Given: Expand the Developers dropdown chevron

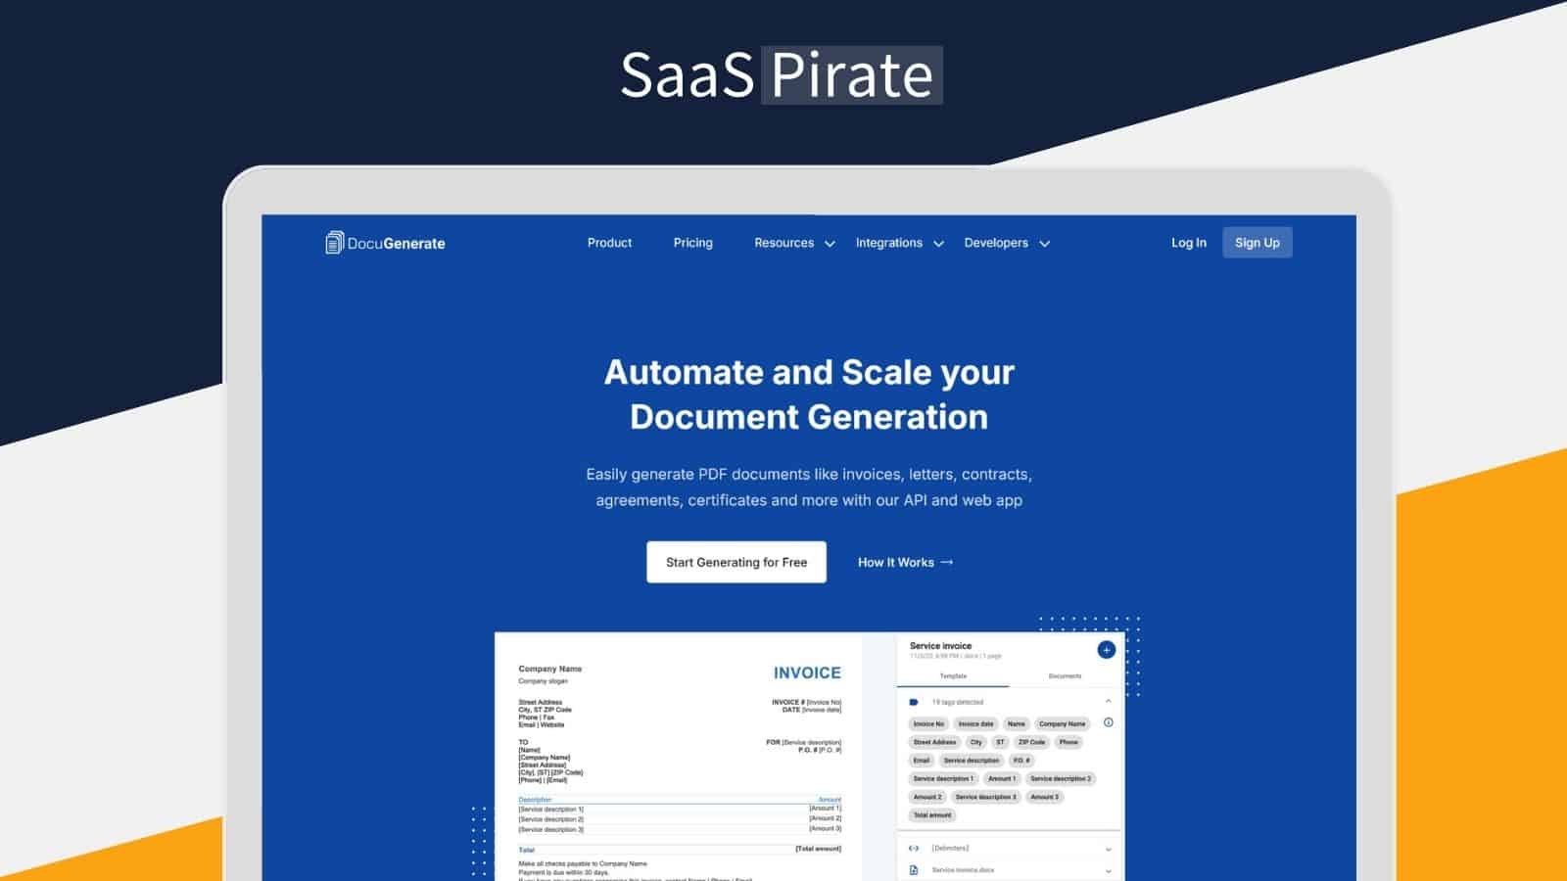Looking at the screenshot, I should [x=1044, y=244].
